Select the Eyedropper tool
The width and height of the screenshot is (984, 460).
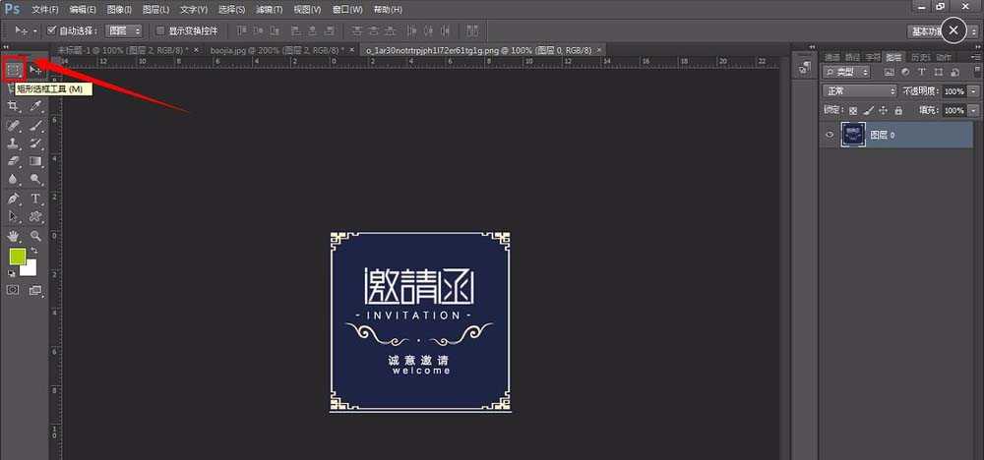click(x=36, y=107)
